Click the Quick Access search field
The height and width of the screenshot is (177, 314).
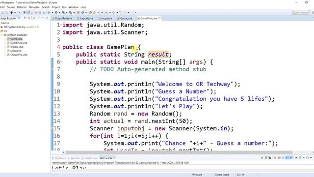(300, 12)
